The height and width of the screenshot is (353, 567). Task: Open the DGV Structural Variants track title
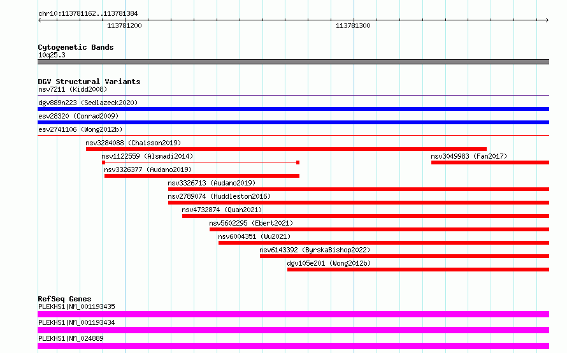[x=89, y=82]
